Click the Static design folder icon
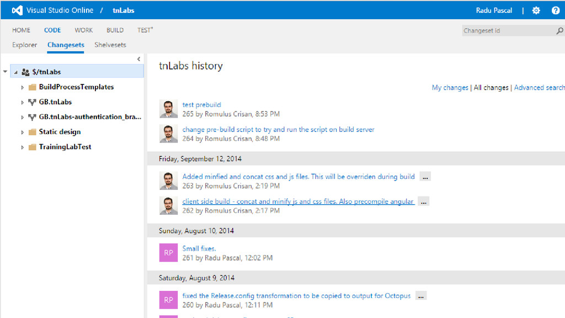565x318 pixels. [x=33, y=132]
